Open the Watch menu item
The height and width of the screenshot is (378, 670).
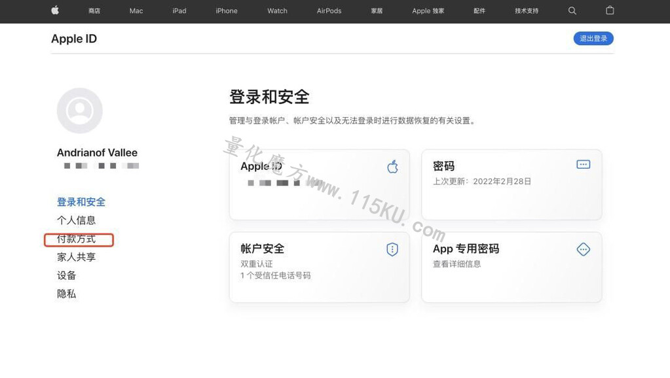(x=277, y=11)
